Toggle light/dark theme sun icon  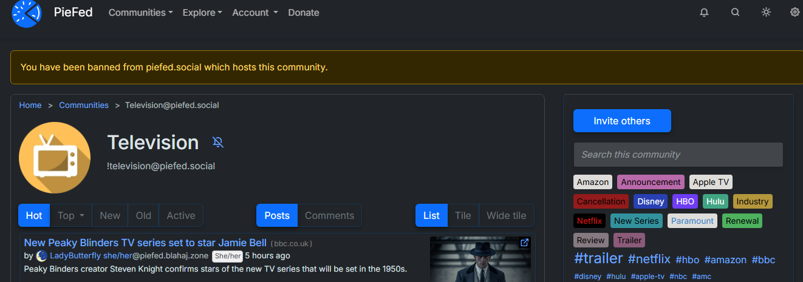tap(766, 12)
